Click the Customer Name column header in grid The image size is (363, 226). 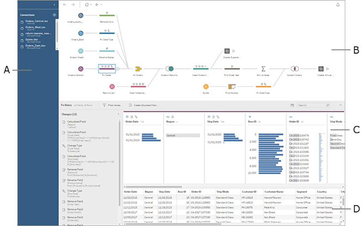pos(274,192)
